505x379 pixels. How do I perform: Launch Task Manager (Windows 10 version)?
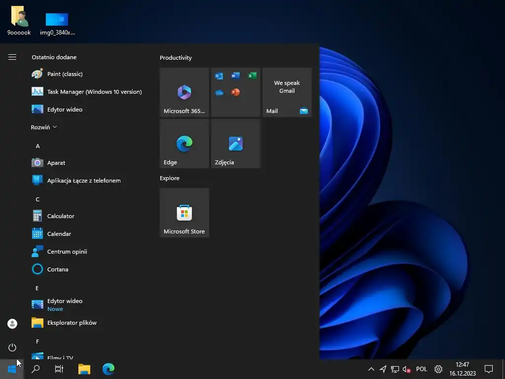click(x=87, y=92)
